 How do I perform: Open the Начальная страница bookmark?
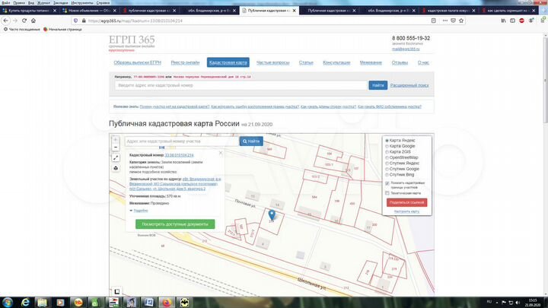pos(62,30)
